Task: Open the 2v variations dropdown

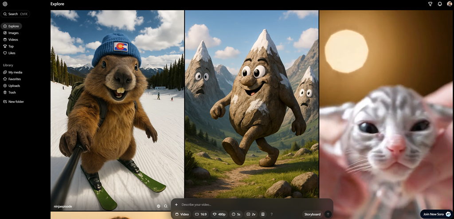Action: point(251,214)
